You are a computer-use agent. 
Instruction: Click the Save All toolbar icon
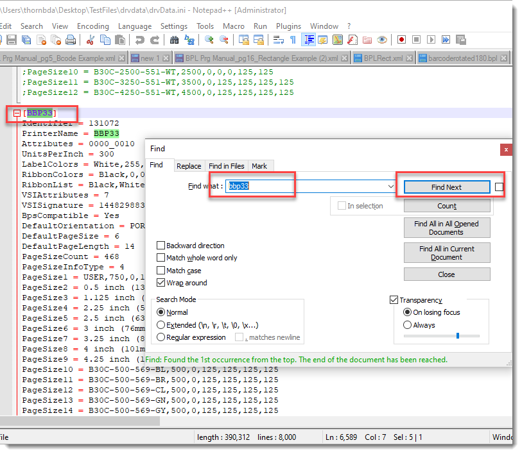pos(26,40)
